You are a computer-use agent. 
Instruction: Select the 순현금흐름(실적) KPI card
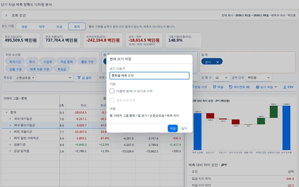pyautogui.click(x=103, y=40)
